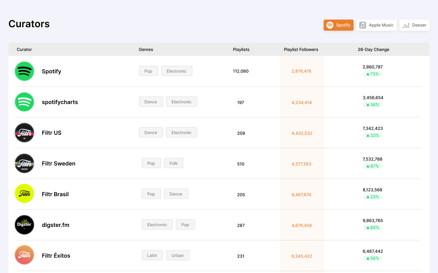
Task: Open the Filtr US curator name
Action: tap(52, 133)
